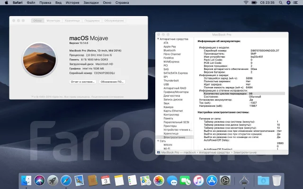Click the Siri icon in the menu bar
303x189 pixels.
click(288, 3)
